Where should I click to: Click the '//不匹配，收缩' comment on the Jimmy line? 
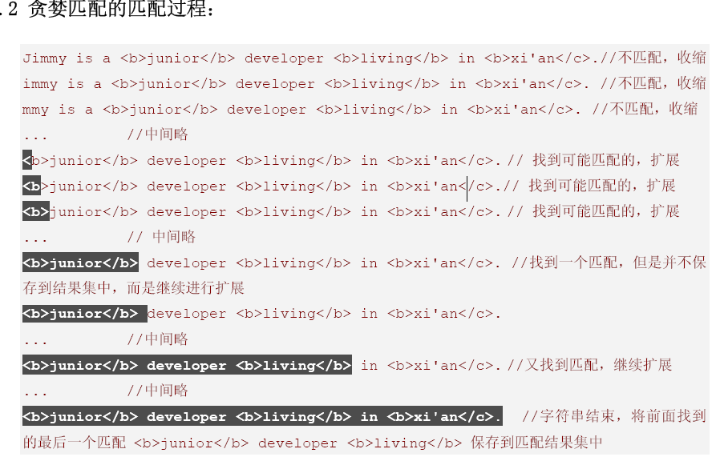pyautogui.click(x=653, y=58)
